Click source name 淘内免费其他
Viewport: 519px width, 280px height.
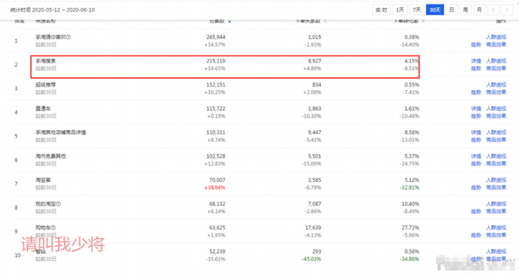pyautogui.click(x=51, y=156)
